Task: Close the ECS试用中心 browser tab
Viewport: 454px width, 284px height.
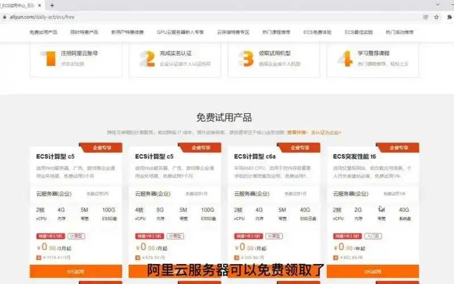Action: click(x=40, y=5)
